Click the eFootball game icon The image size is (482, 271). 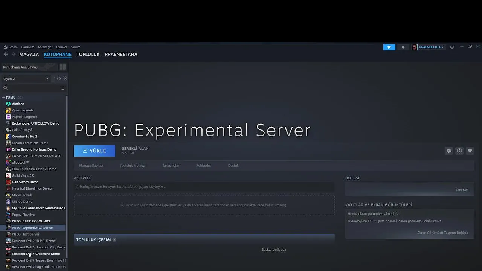point(8,163)
